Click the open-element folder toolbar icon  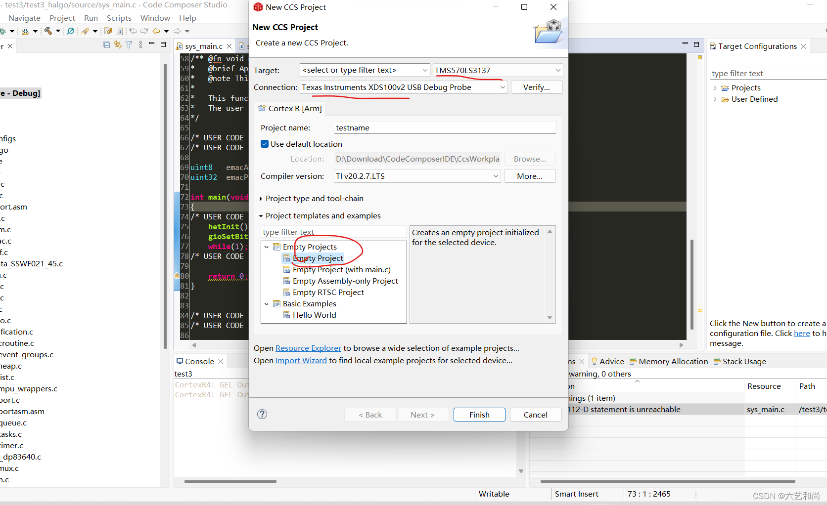click(x=25, y=31)
